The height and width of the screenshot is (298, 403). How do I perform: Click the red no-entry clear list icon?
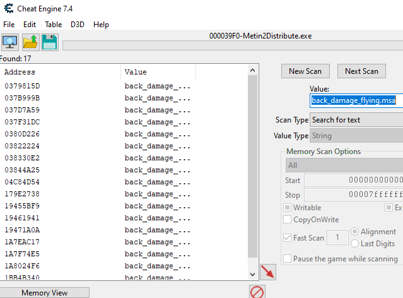click(257, 292)
